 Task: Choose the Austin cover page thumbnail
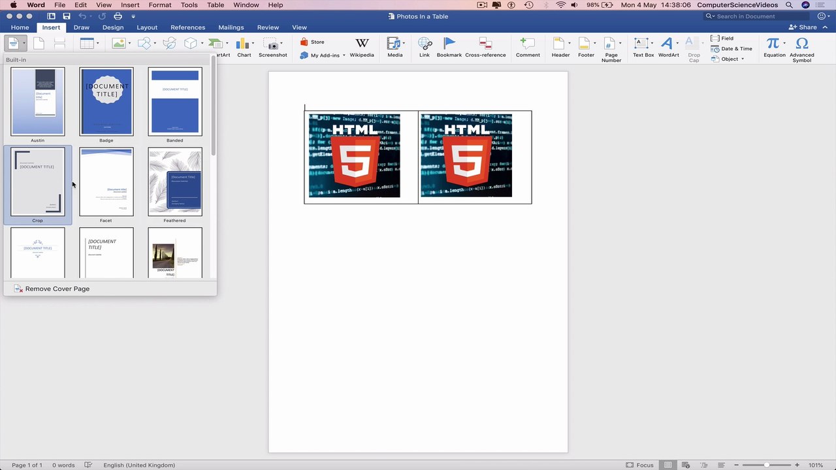coord(38,102)
